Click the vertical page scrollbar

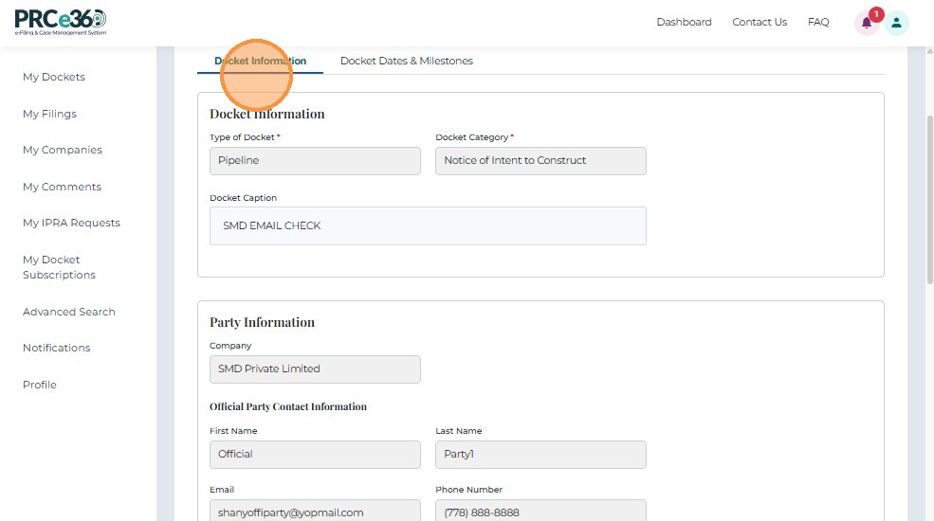click(928, 201)
